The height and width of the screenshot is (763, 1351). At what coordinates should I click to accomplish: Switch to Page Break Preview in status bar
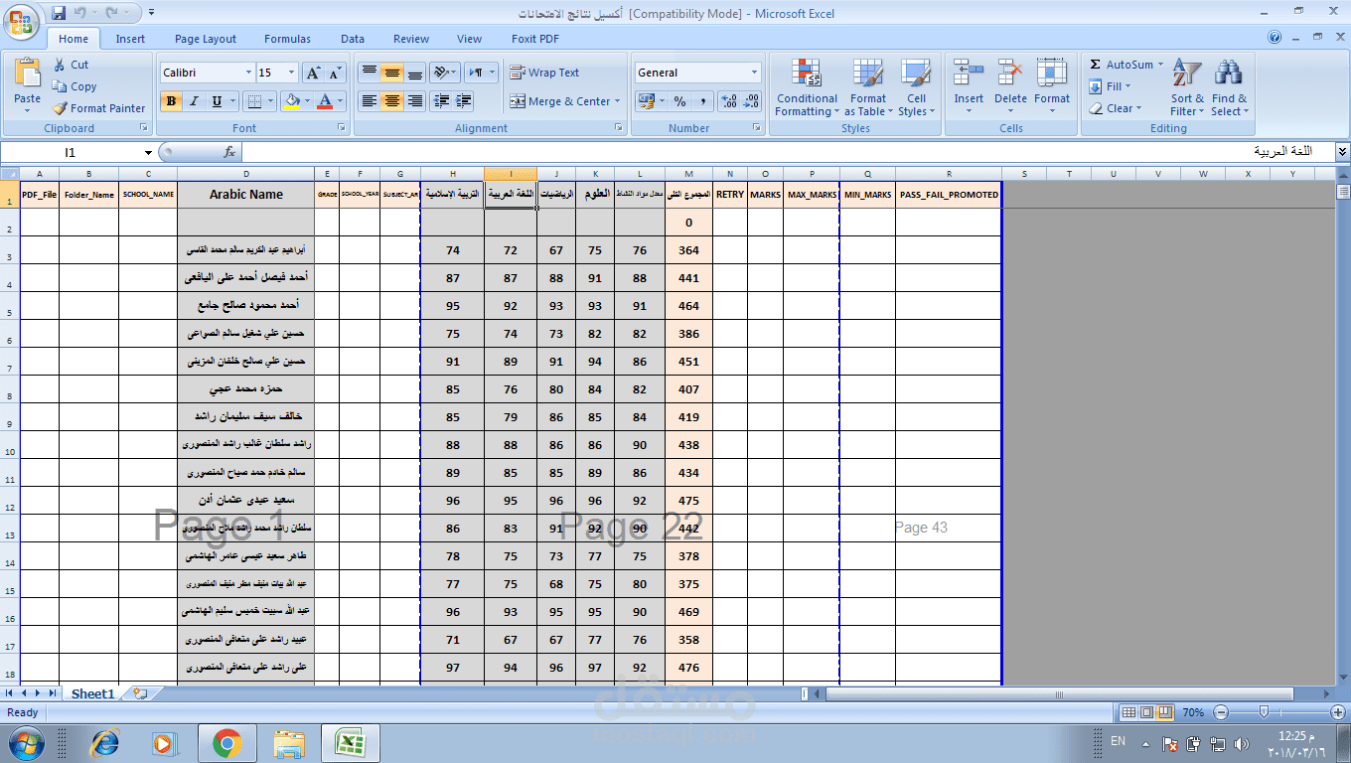(1164, 712)
